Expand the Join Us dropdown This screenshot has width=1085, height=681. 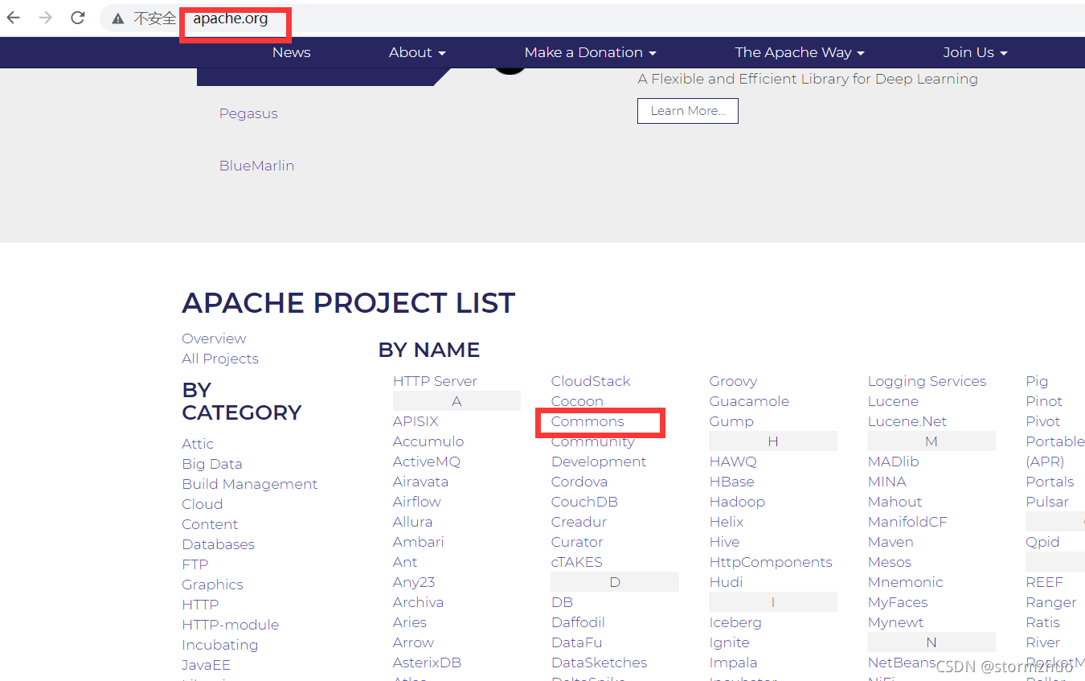975,52
